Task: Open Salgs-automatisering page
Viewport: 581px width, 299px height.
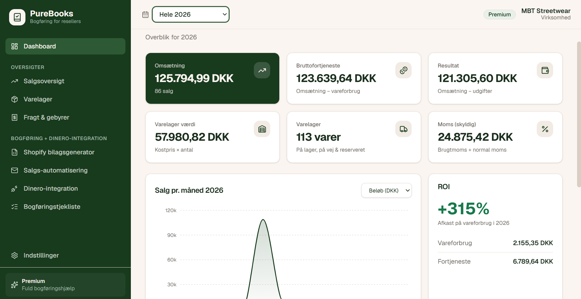Action: coord(65,170)
